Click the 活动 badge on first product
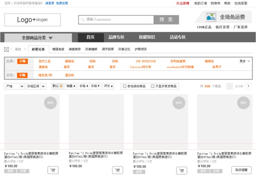Image resolution: width=256 pixels, height=176 pixels. pos(50,103)
